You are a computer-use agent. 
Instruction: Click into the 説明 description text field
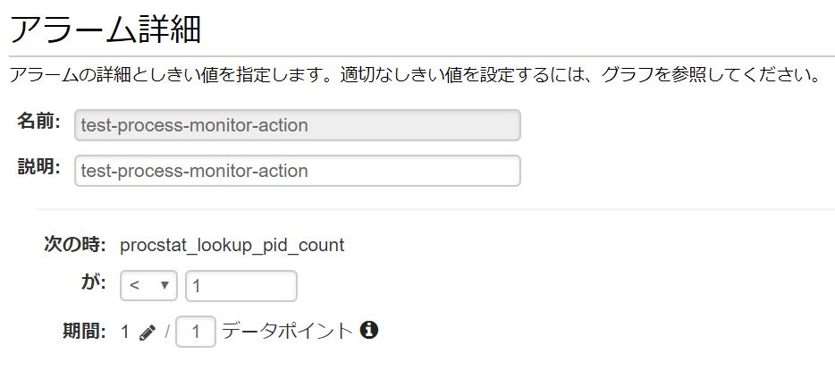[x=297, y=171]
